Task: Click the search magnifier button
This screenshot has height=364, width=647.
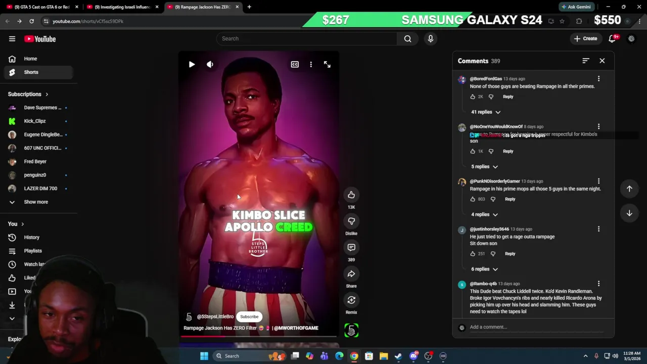Action: (x=407, y=38)
